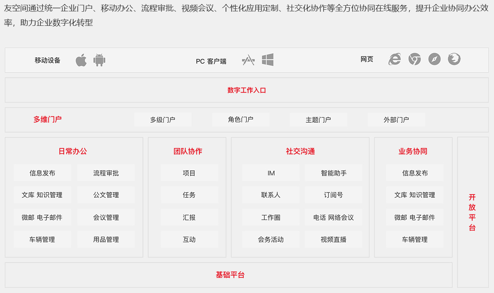
Task: Click the Android robot icon
Action: pos(99,60)
